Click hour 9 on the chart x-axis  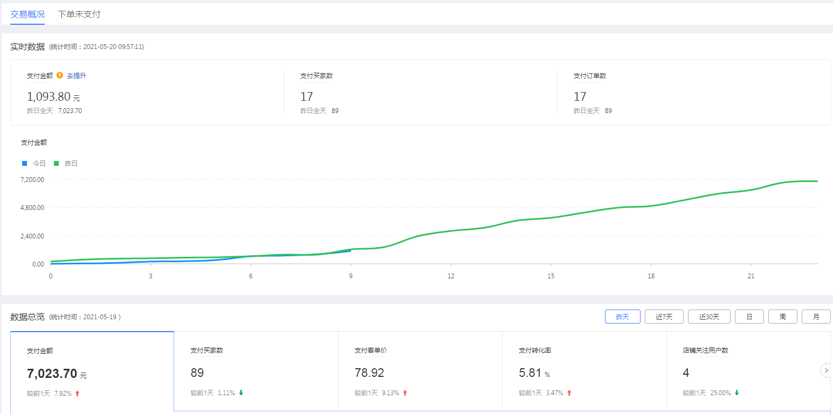point(351,276)
